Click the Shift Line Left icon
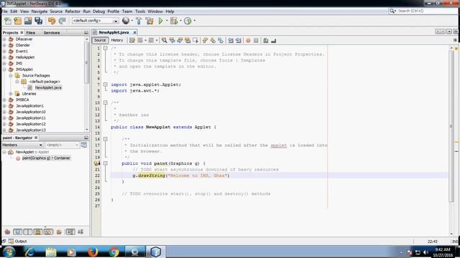The width and height of the screenshot is (460, 258). (231, 40)
